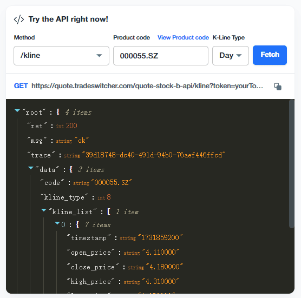Click the request URL text
The width and height of the screenshot is (301, 298).
pyautogui.click(x=147, y=86)
